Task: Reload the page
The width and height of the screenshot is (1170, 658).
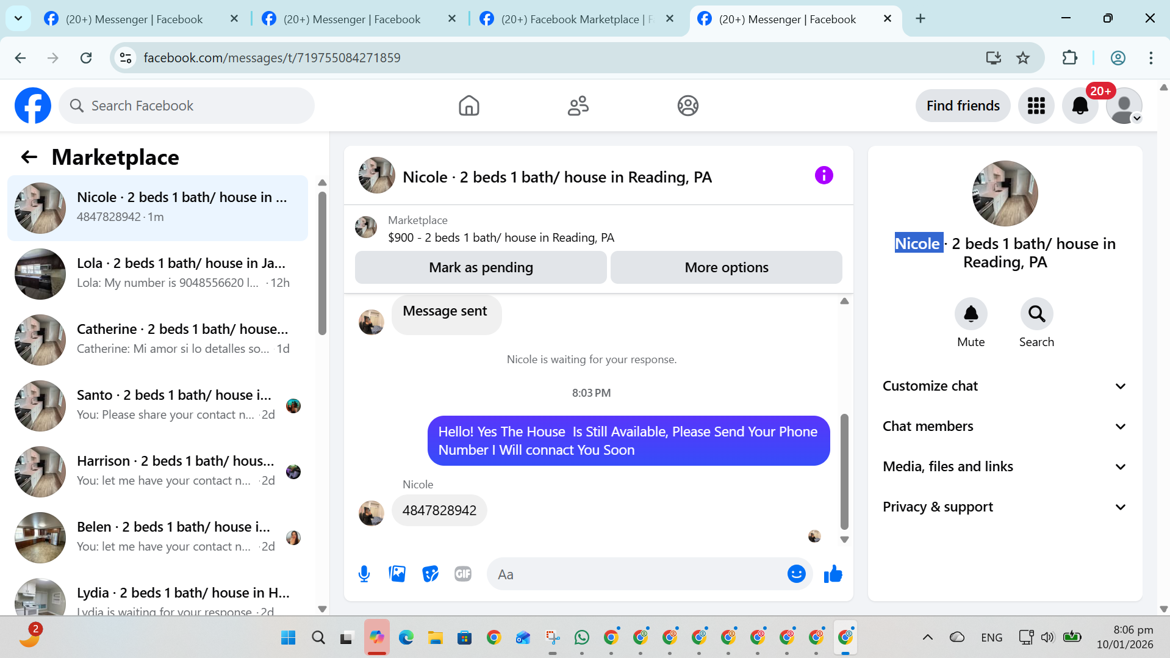Action: click(x=86, y=58)
